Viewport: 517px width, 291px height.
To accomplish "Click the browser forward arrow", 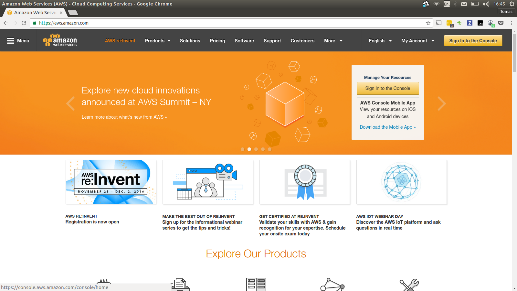I will pos(15,23).
